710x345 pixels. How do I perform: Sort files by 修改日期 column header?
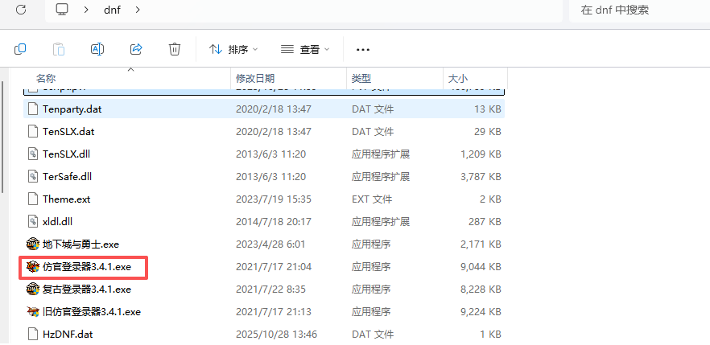click(x=255, y=78)
